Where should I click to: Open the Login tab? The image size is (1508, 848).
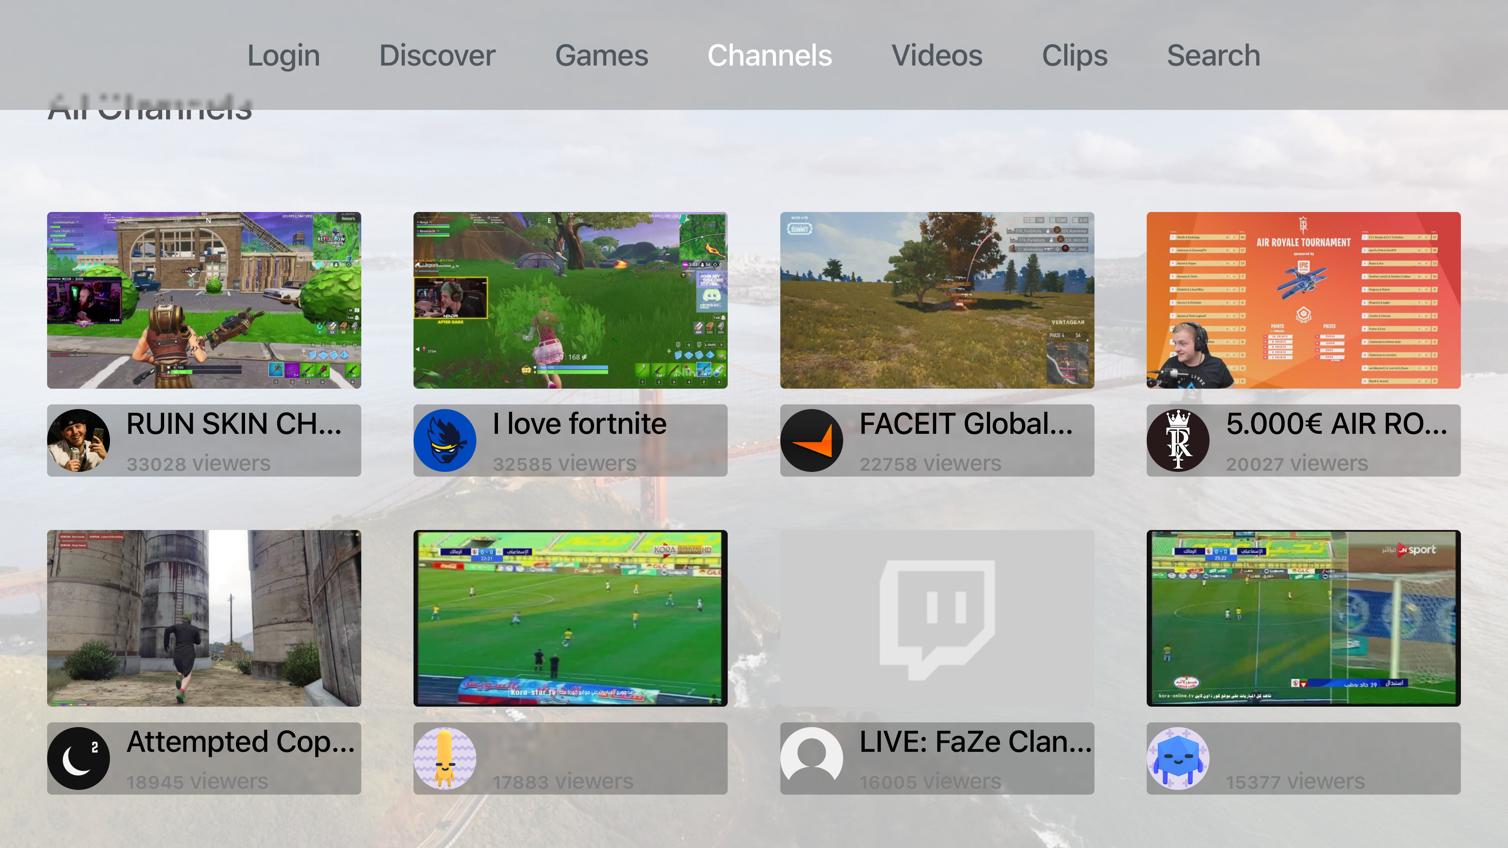click(x=283, y=56)
